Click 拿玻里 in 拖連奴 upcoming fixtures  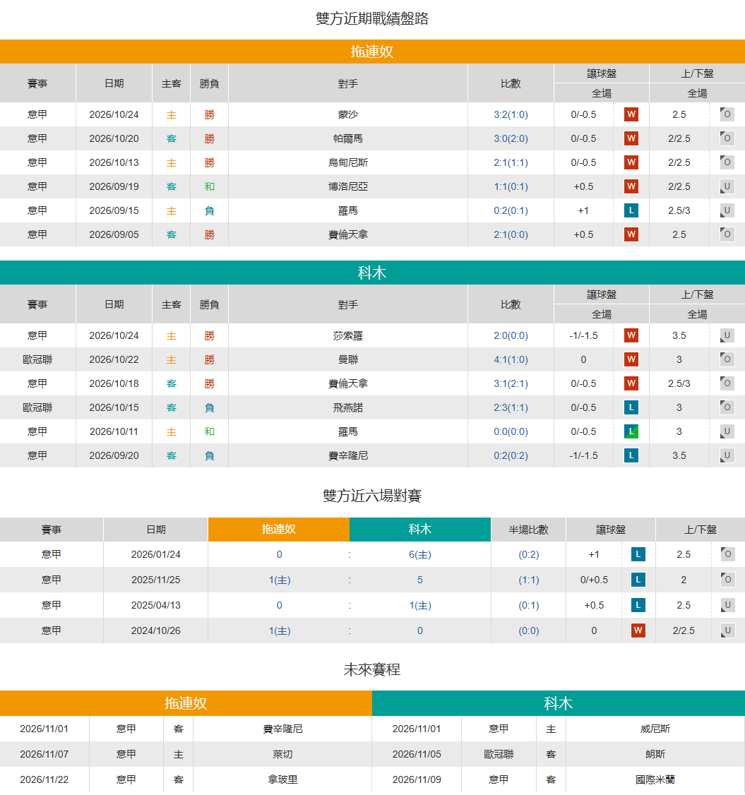tap(282, 779)
